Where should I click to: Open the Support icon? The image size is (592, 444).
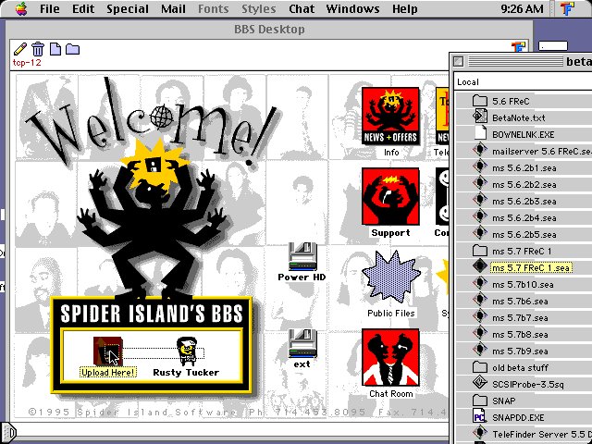tap(390, 196)
